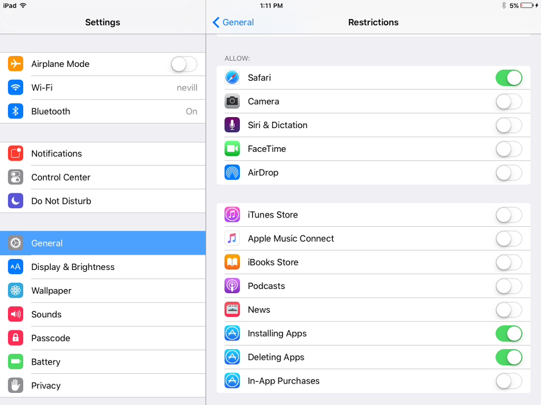Tap the Wallpaper flower icon
Screen dimensions: 541x405
pos(16,291)
